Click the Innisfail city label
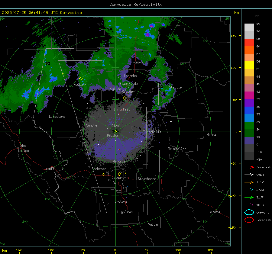Screen dimensions: 272x254 pos(122,109)
